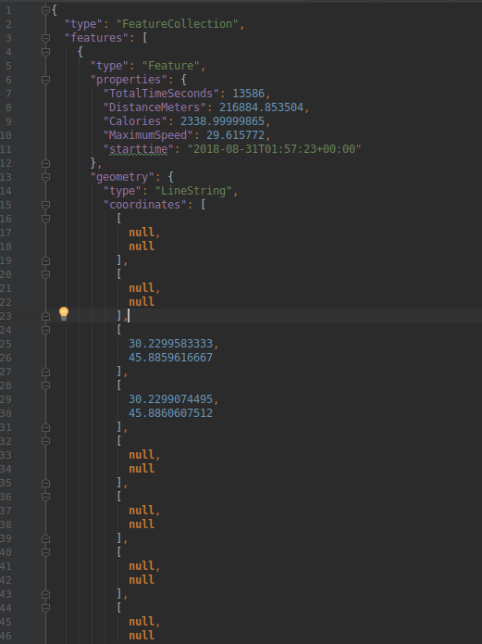Click line number 11 in the gutter

pos(6,149)
